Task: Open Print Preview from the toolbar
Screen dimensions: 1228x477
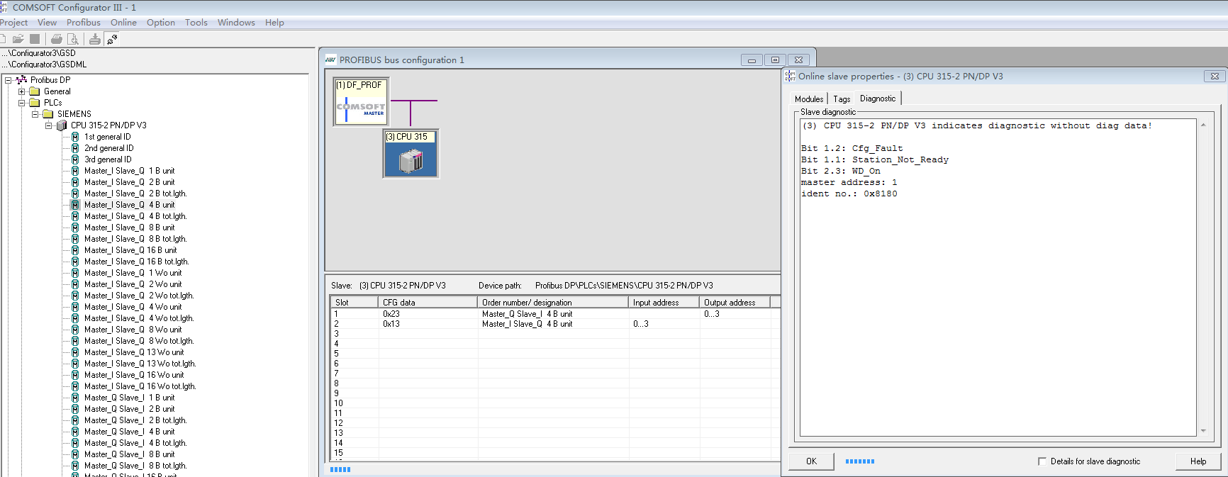Action: pyautogui.click(x=73, y=39)
